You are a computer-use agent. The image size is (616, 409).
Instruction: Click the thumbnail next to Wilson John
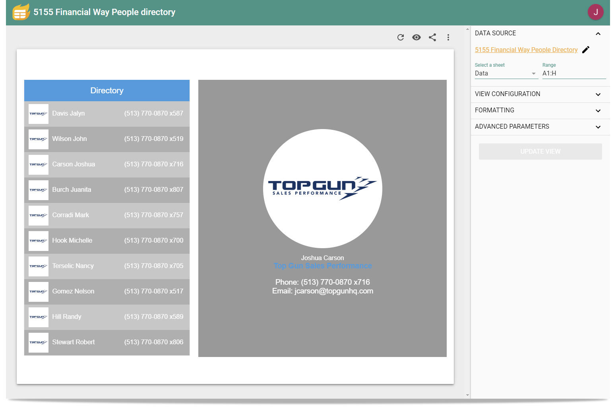[39, 139]
